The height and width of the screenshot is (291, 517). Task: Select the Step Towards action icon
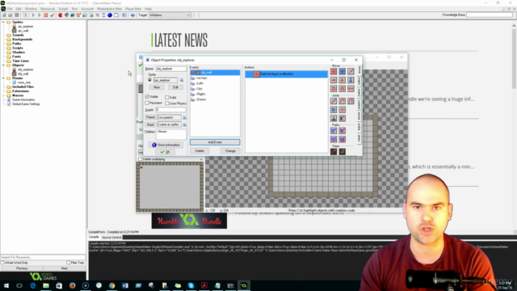pyautogui.click(x=334, y=151)
